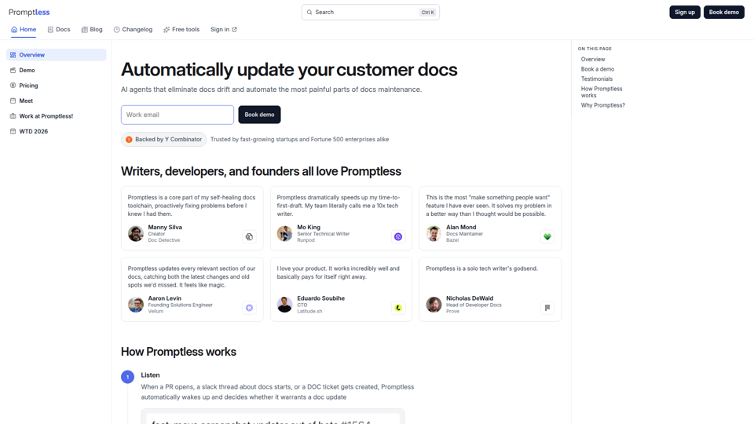Click the Y Combinator orange logo icon
Image resolution: width=754 pixels, height=424 pixels.
coord(129,140)
